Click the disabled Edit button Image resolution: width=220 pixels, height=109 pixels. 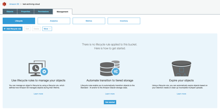pos(27,29)
